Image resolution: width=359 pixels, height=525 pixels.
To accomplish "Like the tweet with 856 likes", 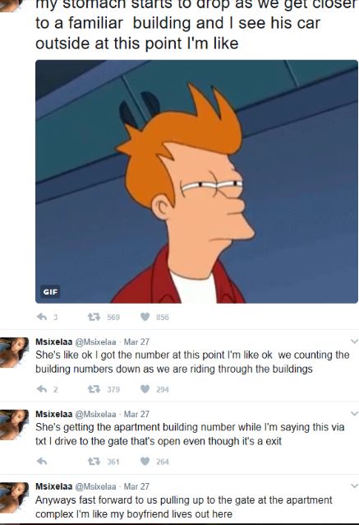I will coord(145,317).
